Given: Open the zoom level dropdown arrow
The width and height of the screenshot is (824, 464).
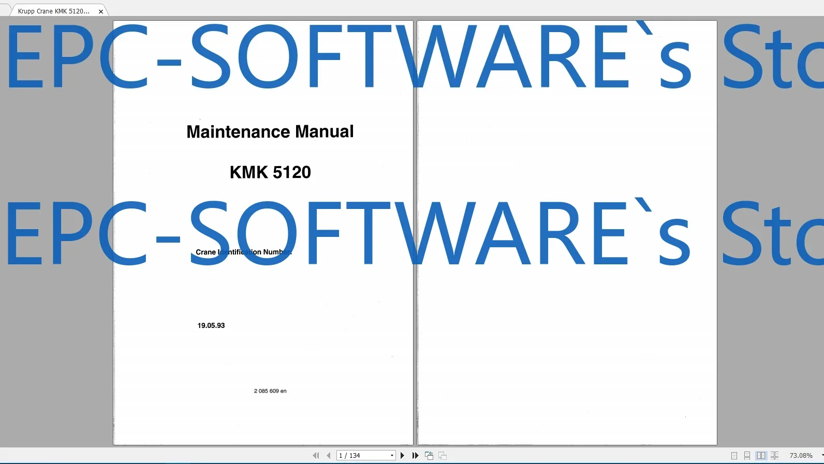Looking at the screenshot, I should (822, 456).
